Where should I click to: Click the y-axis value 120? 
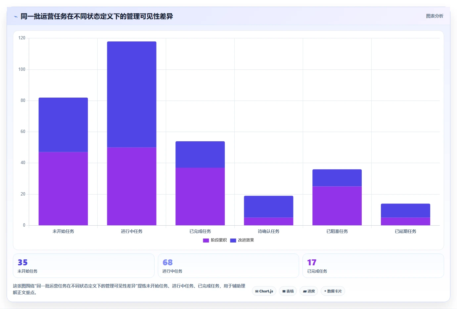coord(22,38)
